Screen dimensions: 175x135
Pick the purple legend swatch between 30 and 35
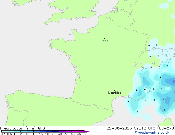click(62, 131)
